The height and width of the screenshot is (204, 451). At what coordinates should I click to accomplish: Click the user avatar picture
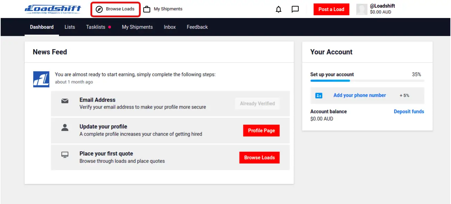tap(362, 9)
